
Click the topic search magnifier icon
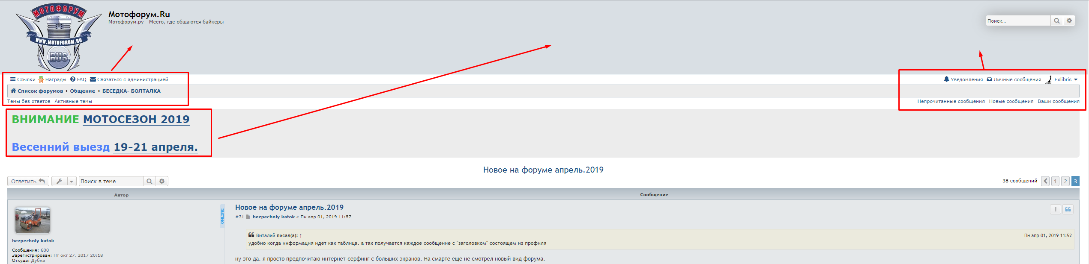pyautogui.click(x=149, y=181)
